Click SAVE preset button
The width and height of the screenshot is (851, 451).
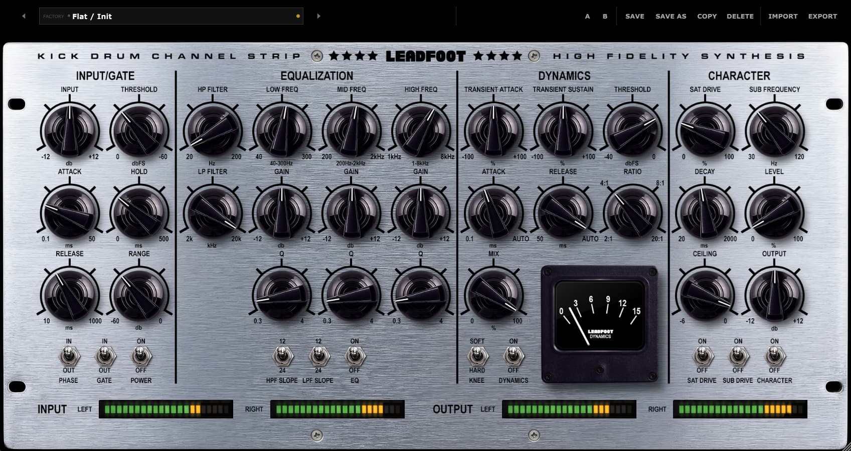[634, 16]
